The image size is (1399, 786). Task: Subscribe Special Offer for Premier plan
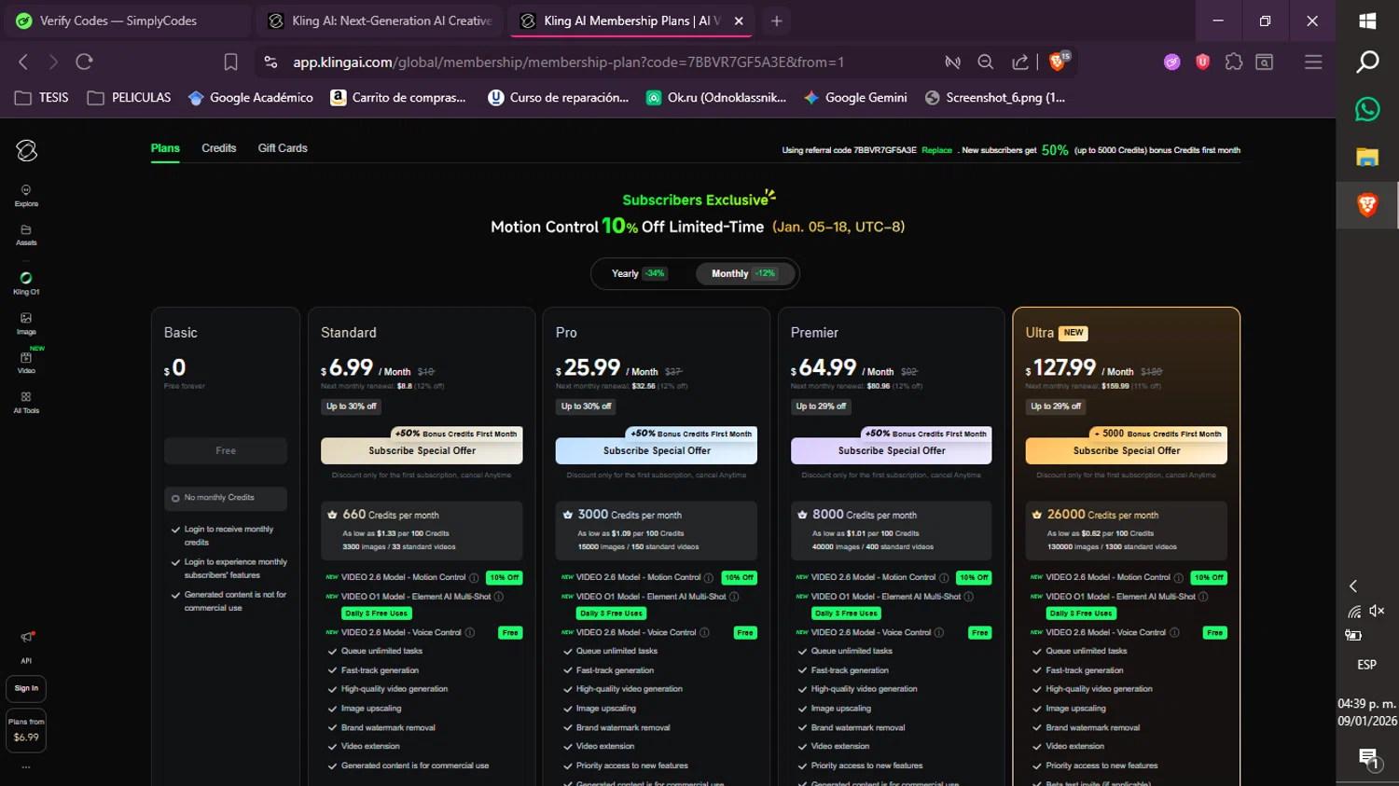[892, 450]
